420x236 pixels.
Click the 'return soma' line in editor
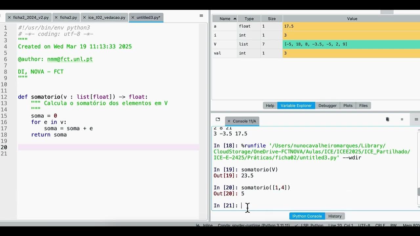(x=49, y=135)
